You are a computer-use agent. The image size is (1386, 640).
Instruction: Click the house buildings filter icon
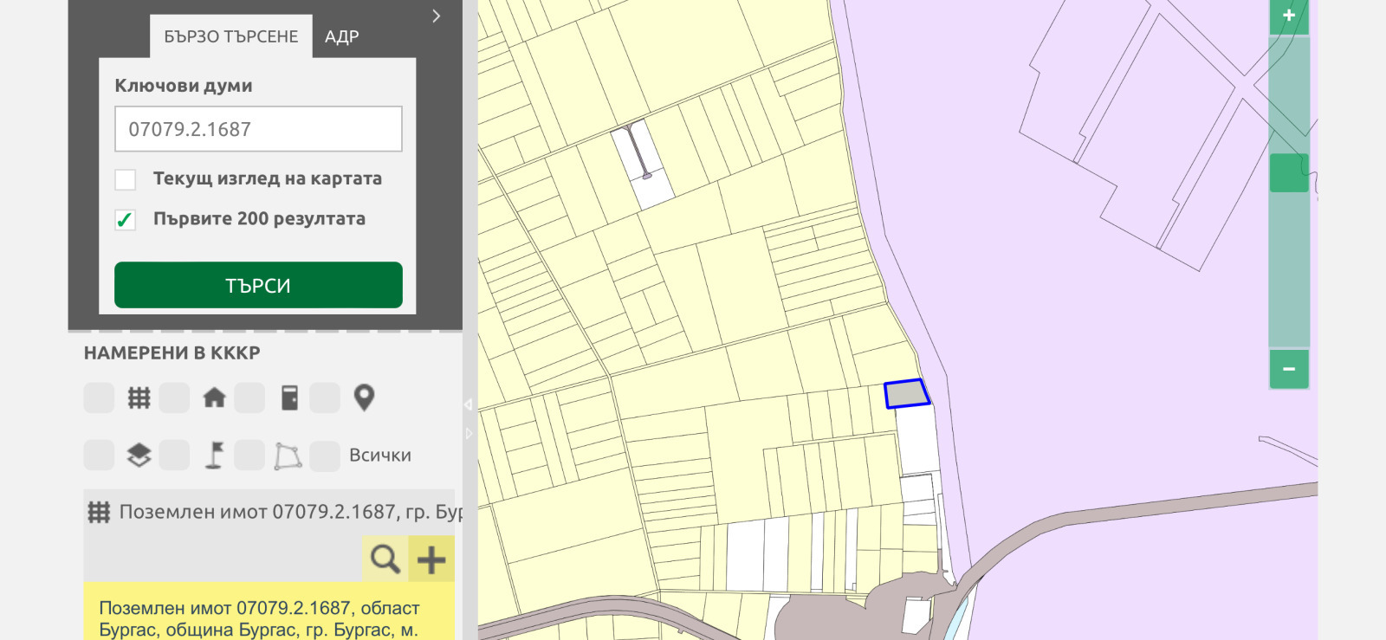214,398
